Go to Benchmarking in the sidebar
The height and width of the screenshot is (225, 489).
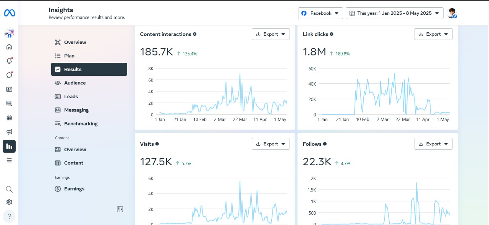(x=81, y=124)
